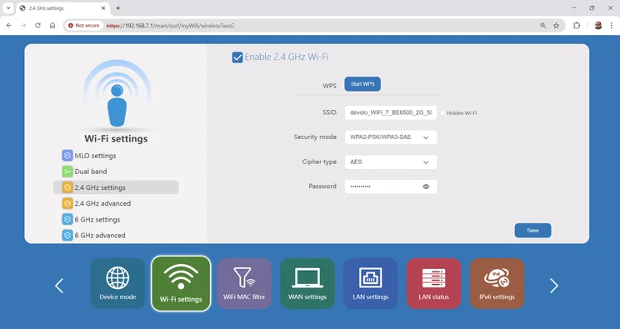Click the 6 GHz settings sidebar icon

pos(67,219)
